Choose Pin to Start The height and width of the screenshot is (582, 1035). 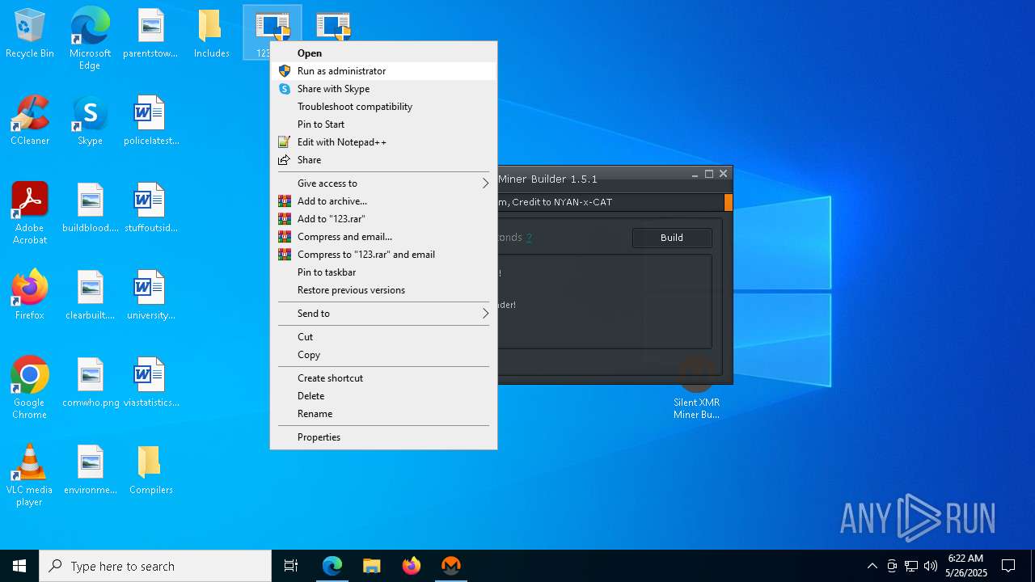(x=383, y=124)
